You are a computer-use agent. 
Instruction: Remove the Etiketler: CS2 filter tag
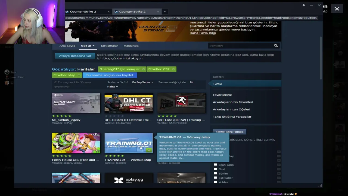[173, 69]
